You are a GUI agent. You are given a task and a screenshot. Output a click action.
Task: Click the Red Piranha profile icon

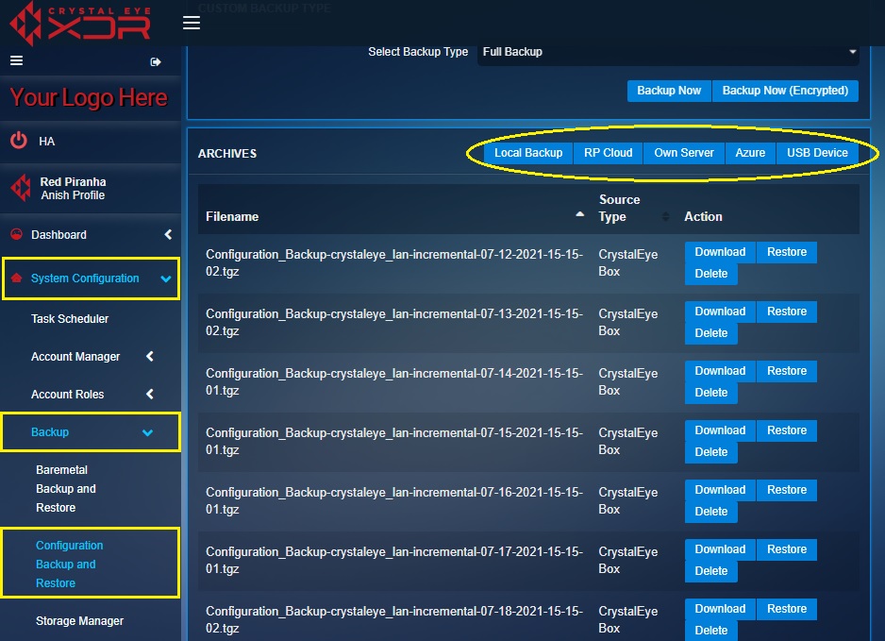(21, 188)
